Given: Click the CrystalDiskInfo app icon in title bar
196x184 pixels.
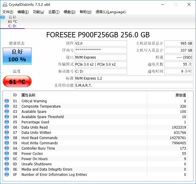Looking at the screenshot, I should [4, 4].
